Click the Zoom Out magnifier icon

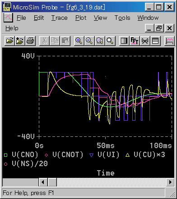pos(89,41)
